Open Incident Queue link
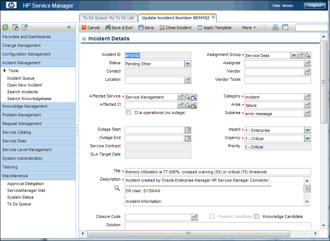 point(21,78)
